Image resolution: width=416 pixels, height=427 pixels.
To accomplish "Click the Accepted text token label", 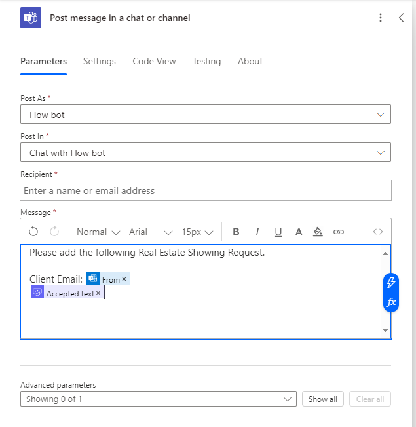I will point(70,294).
